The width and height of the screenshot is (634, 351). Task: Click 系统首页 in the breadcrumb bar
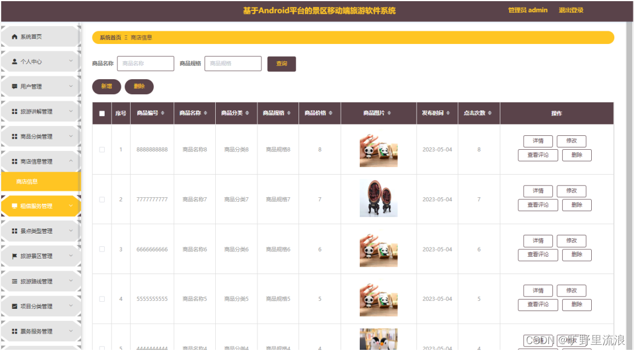[x=110, y=38]
